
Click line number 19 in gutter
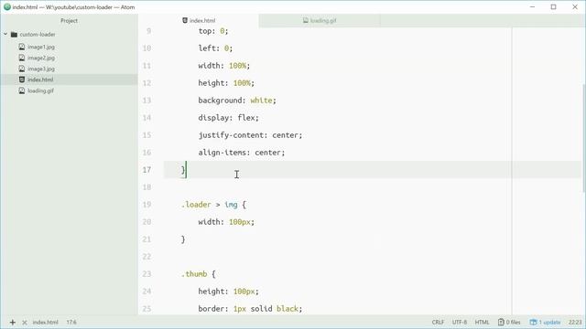146,205
